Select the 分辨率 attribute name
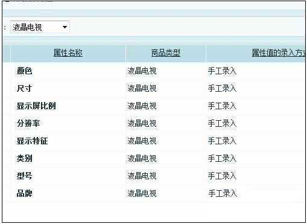The height and width of the screenshot is (224, 307). 28,123
